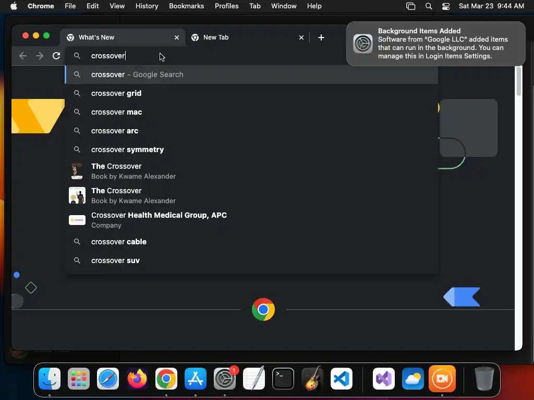Click the Background Items Added notification

(x=436, y=44)
